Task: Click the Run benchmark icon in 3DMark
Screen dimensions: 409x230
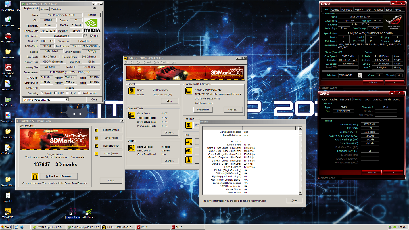Action: coord(189,141)
